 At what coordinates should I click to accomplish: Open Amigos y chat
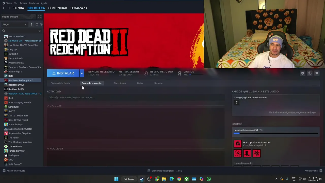click(313, 171)
